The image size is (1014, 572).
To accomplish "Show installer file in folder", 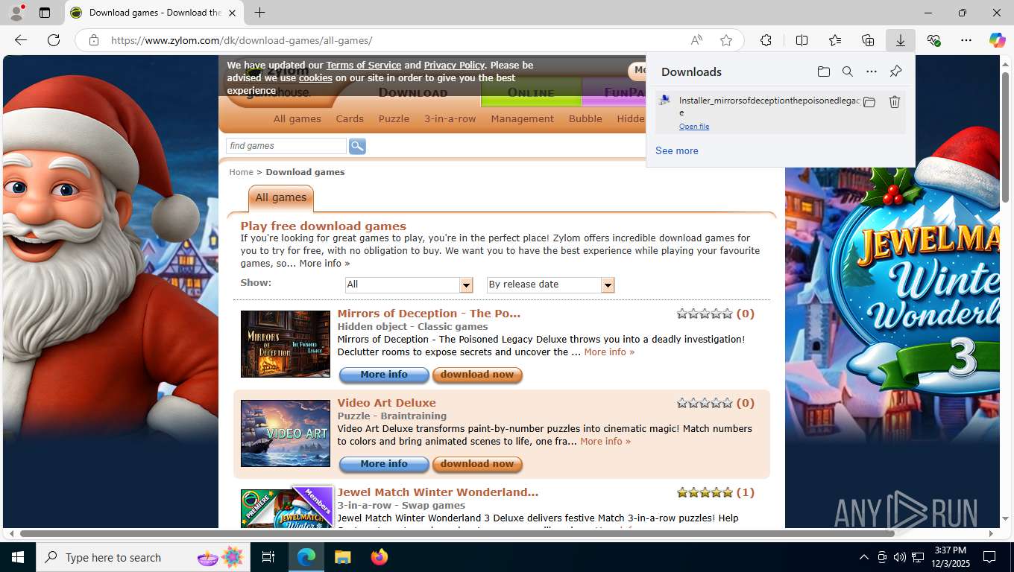I will [x=869, y=102].
